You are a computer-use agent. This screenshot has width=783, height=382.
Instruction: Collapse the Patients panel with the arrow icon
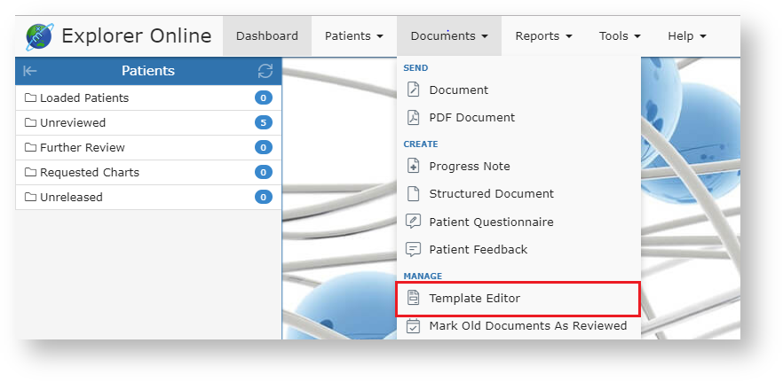tap(30, 71)
